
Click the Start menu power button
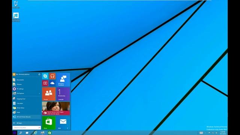(x=39, y=74)
